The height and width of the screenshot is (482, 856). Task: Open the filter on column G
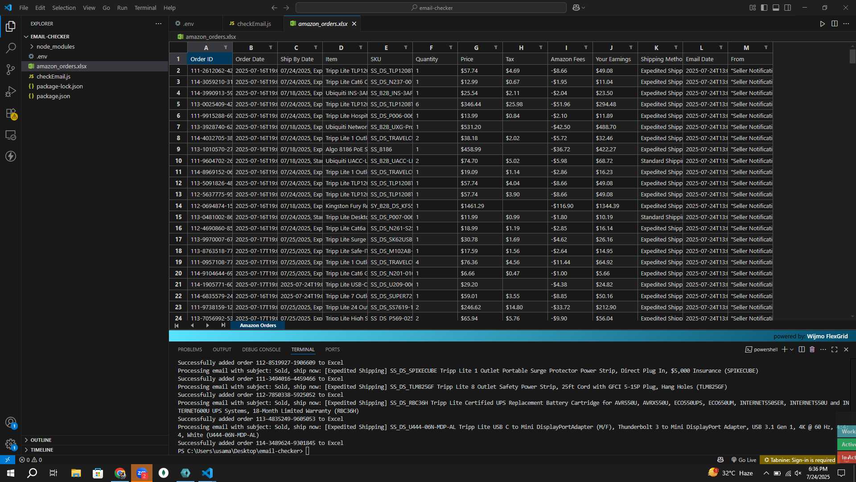coord(496,48)
